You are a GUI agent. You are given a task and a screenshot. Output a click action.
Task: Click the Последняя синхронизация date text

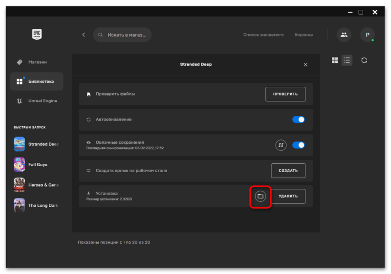coord(125,148)
